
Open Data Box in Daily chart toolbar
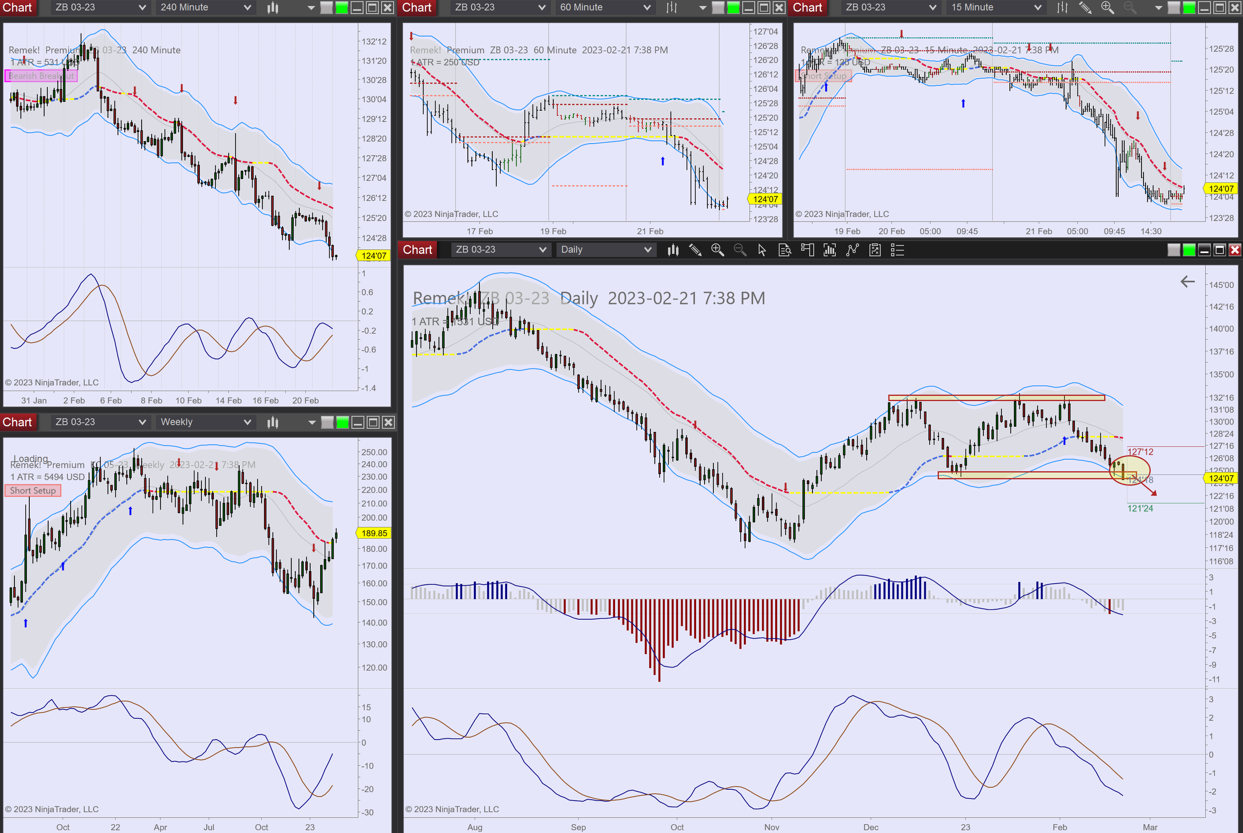785,250
